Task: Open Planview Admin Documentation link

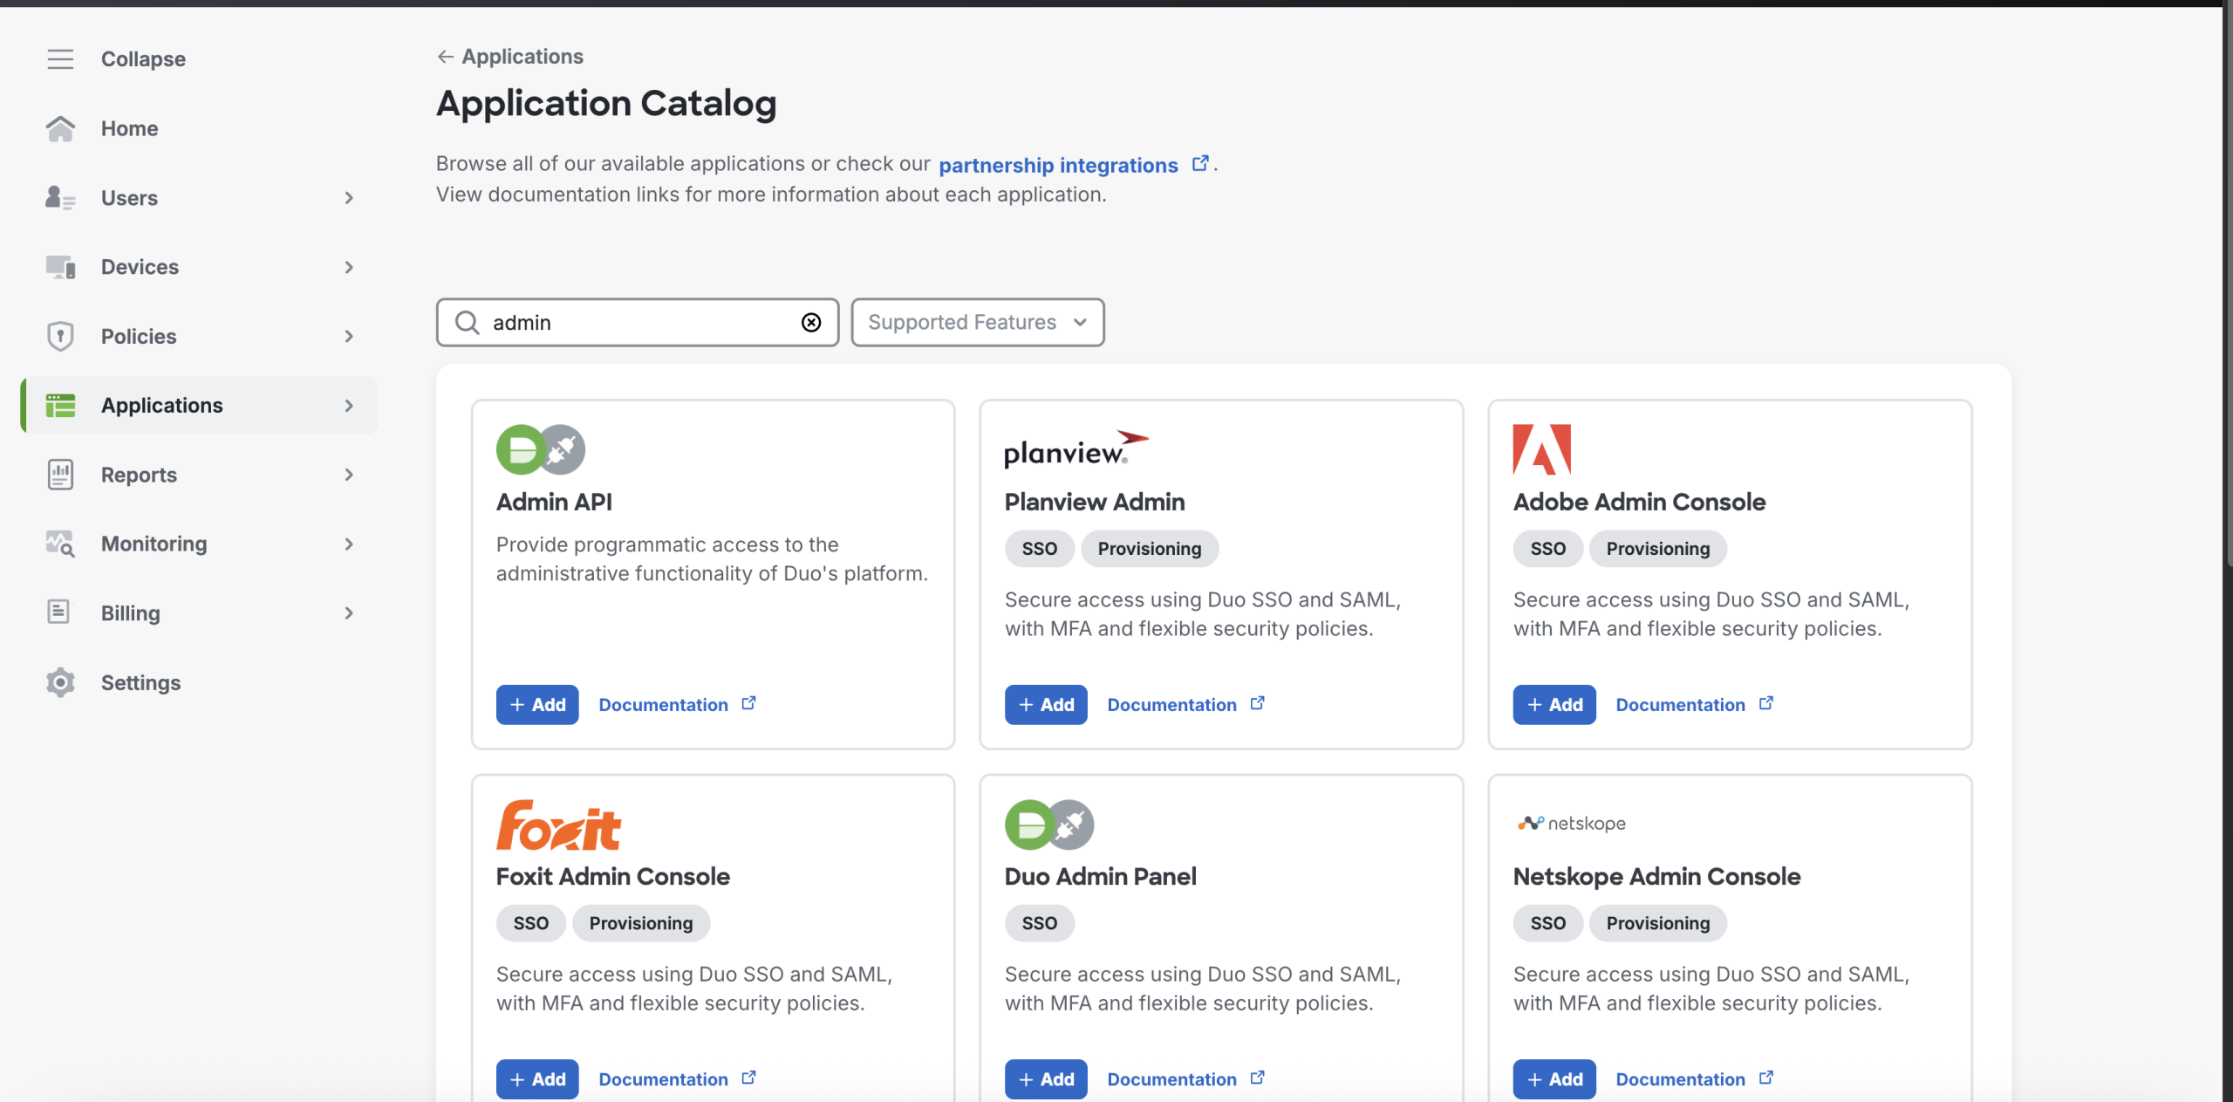Action: coord(1171,705)
